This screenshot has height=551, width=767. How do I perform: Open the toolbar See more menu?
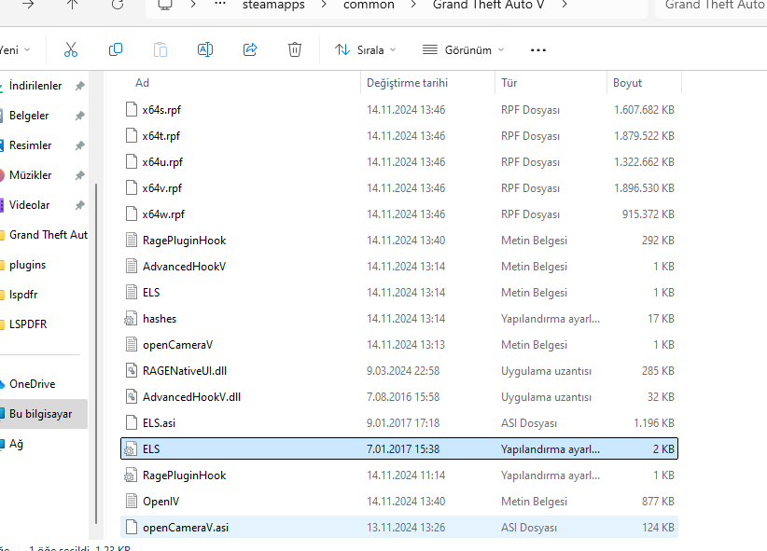click(x=538, y=49)
